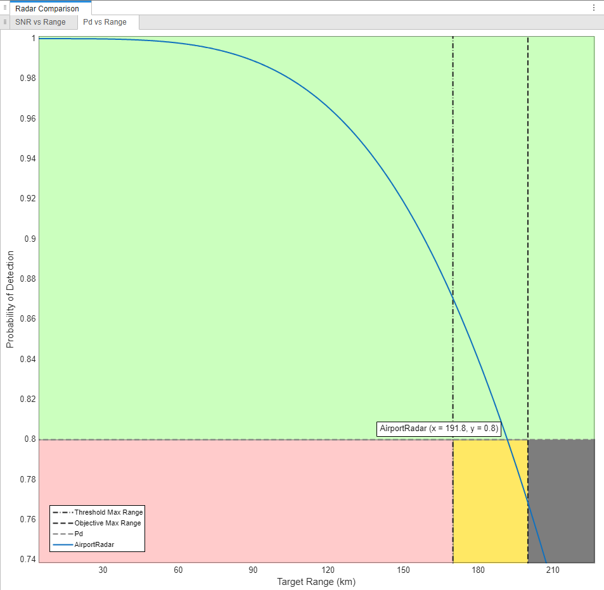Click the Radar Comparison panel title tab
The height and width of the screenshot is (590, 604).
pyautogui.click(x=47, y=9)
